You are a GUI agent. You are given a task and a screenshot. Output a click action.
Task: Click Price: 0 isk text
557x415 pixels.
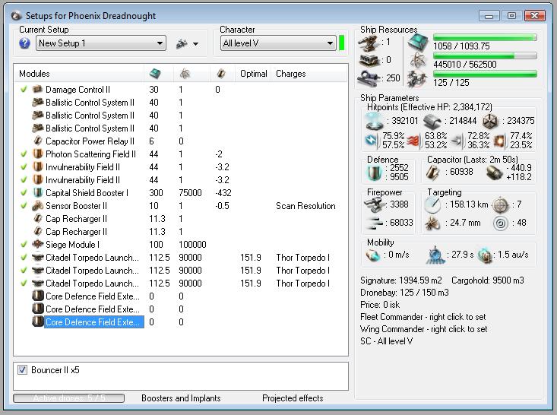coord(380,305)
